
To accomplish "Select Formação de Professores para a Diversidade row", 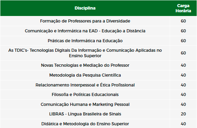I will point(98,21).
